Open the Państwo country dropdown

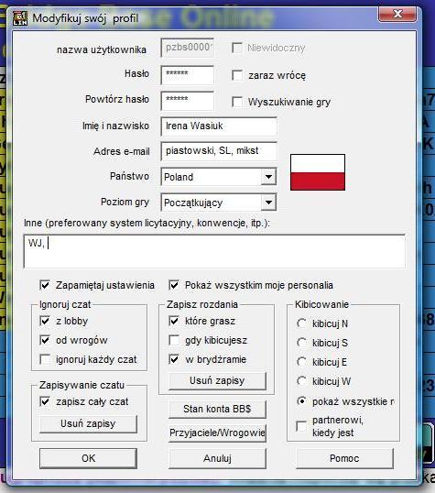point(268,177)
